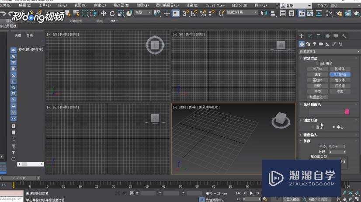Open the Utilities wrench tab in command panel
361x202 pixels.
(344, 36)
